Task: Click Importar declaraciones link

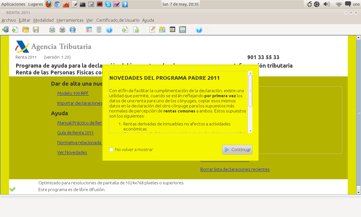Action: 80,103
